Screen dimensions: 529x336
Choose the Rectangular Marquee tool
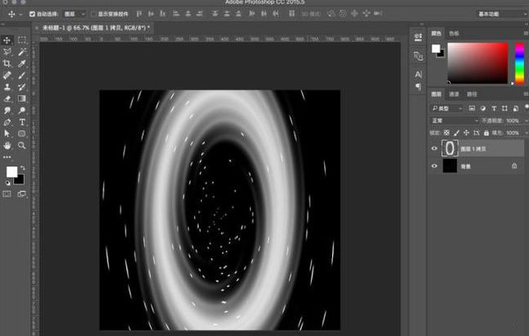click(22, 40)
